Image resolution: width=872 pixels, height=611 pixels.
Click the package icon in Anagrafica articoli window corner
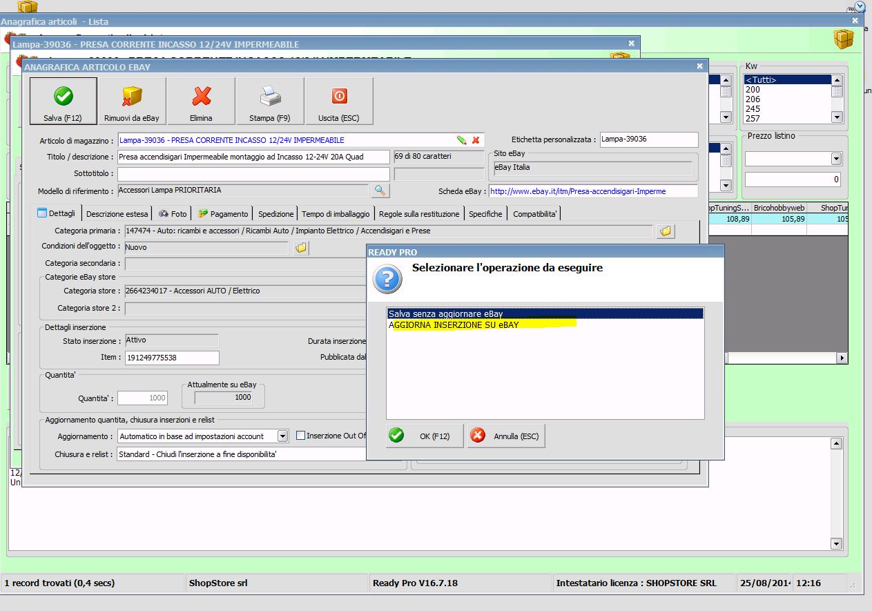pos(843,39)
